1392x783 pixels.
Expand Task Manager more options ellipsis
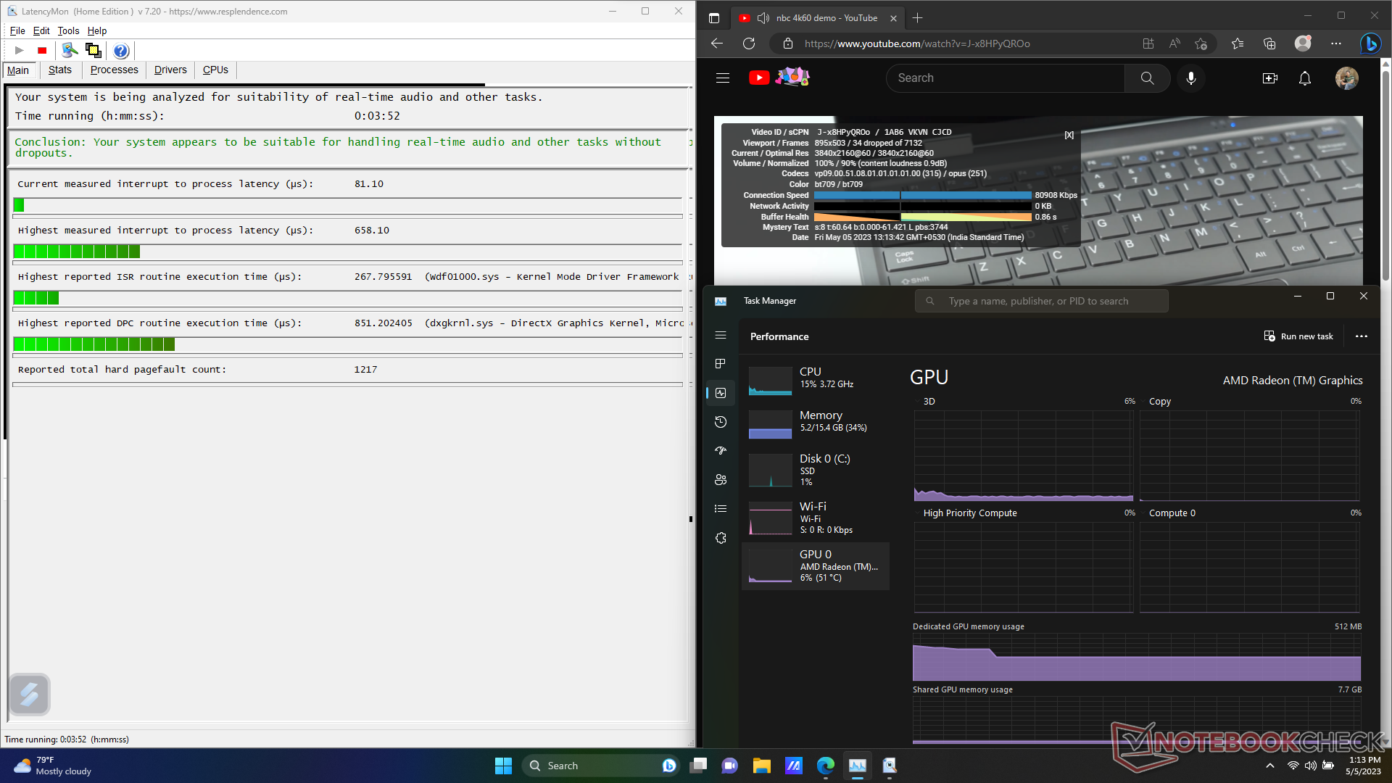pyautogui.click(x=1361, y=336)
